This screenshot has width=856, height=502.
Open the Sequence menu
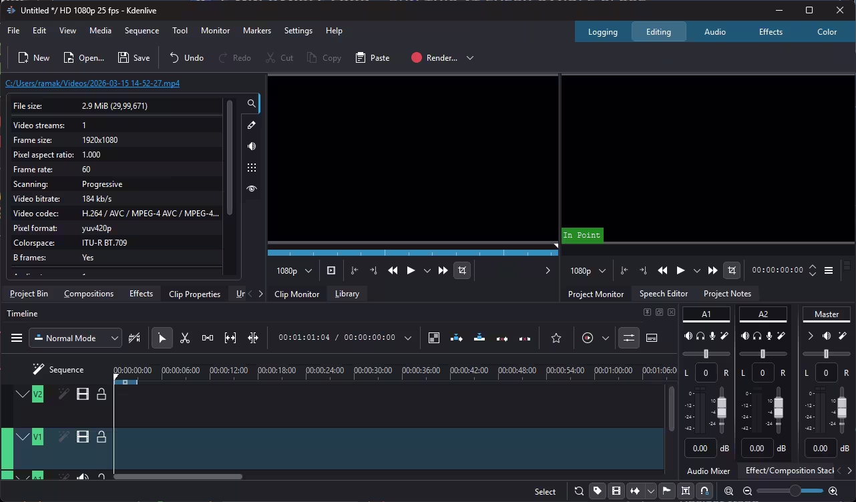coord(142,31)
